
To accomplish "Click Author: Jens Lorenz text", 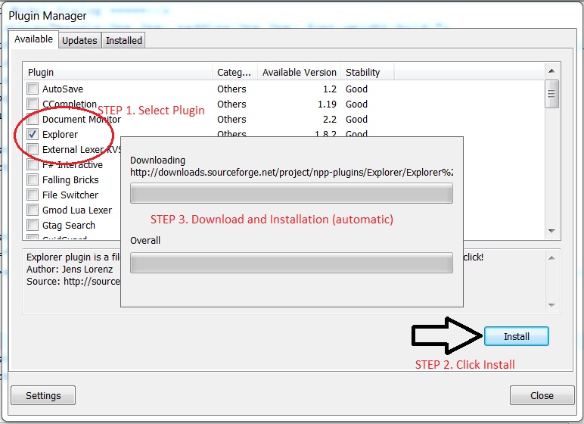I will coord(70,270).
